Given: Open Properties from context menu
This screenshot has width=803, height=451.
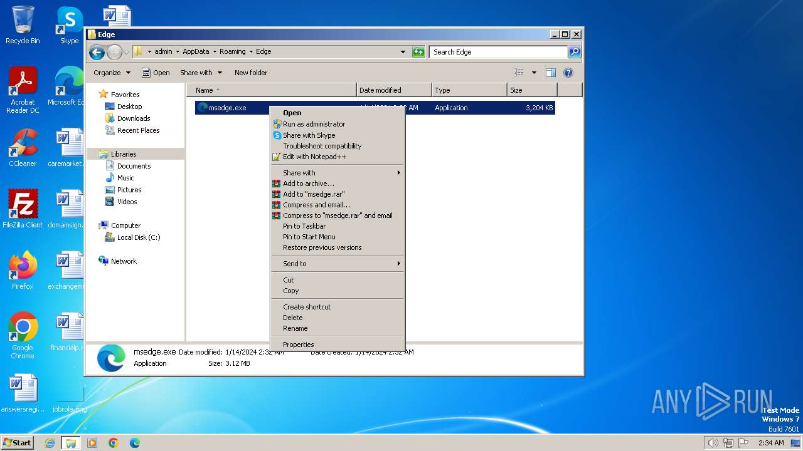Looking at the screenshot, I should pyautogui.click(x=338, y=345).
